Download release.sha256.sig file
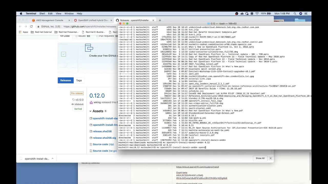The image size is (328, 184). tap(105, 138)
